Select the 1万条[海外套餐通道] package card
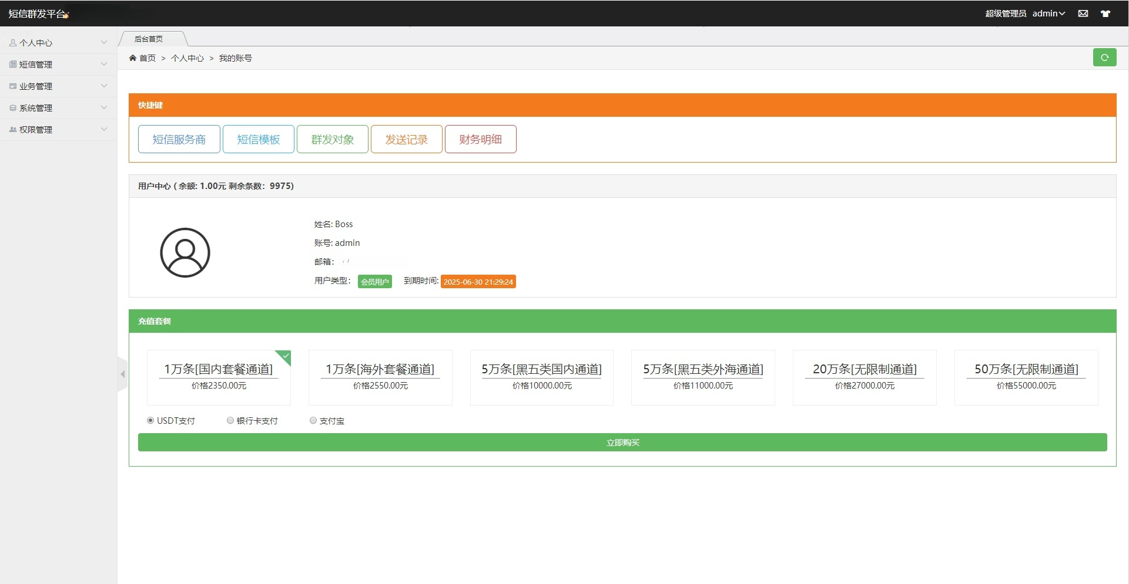Image resolution: width=1129 pixels, height=584 pixels. pyautogui.click(x=380, y=377)
